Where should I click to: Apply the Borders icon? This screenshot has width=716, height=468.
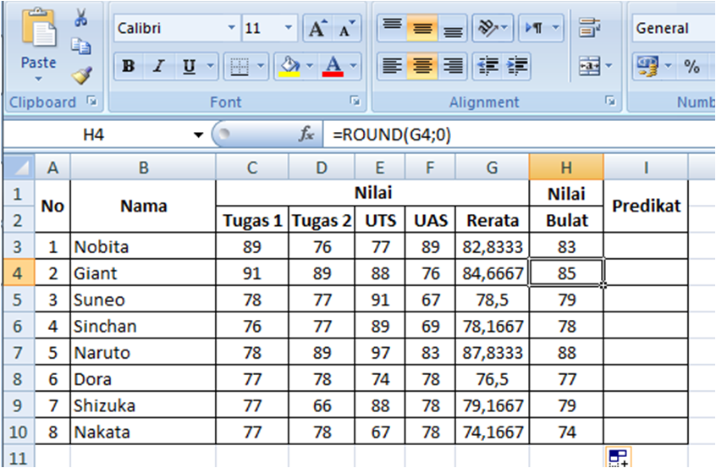[x=240, y=66]
